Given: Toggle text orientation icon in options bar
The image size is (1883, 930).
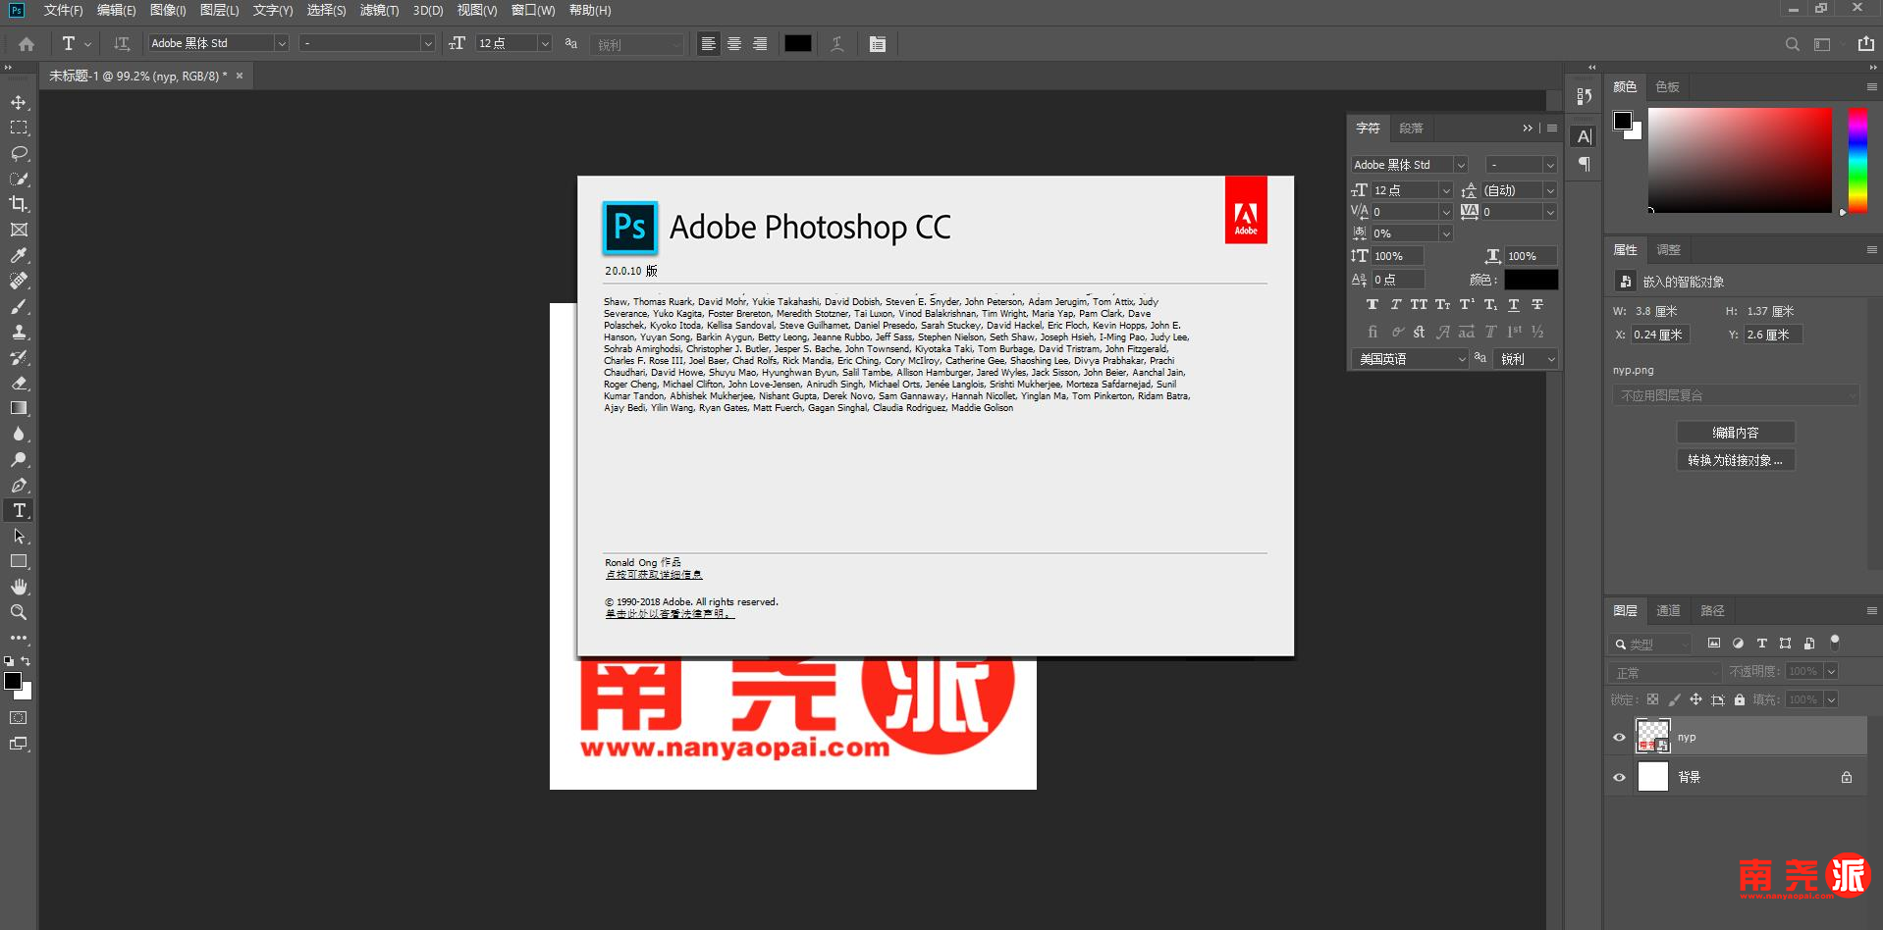Looking at the screenshot, I should [122, 44].
